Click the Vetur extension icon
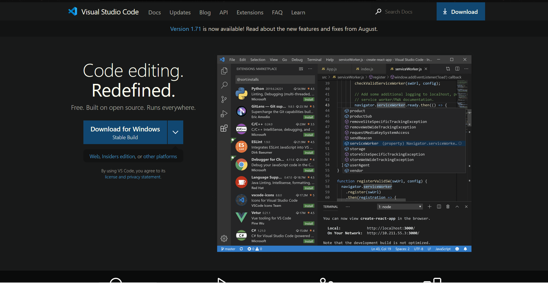This screenshot has width=548, height=283. coord(241,218)
